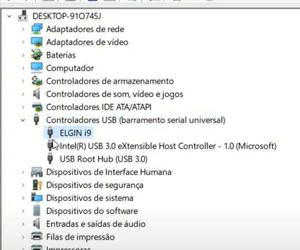Image resolution: width=300 pixels, height=250 pixels.
Task: Click the ELGIN i9 USB plug icon
Action: 50,133
